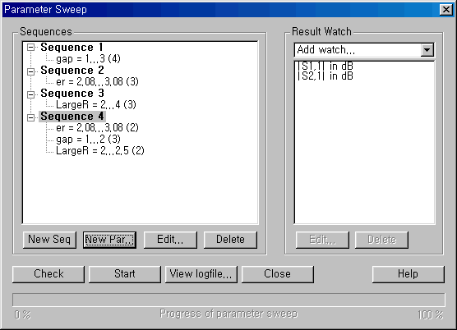Screen dimensions: 457x330
Task: Select gap = 1...3 (4) parameter
Action: coord(88,59)
